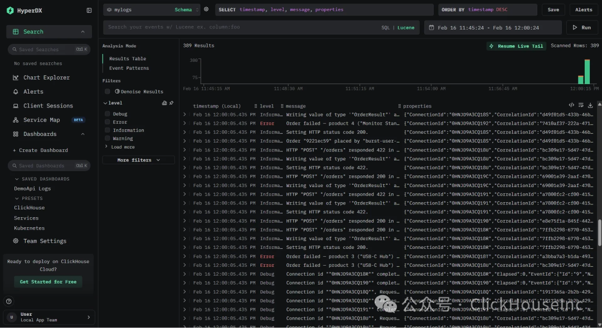Collapse the sidebar with the panel icon

[x=89, y=11]
